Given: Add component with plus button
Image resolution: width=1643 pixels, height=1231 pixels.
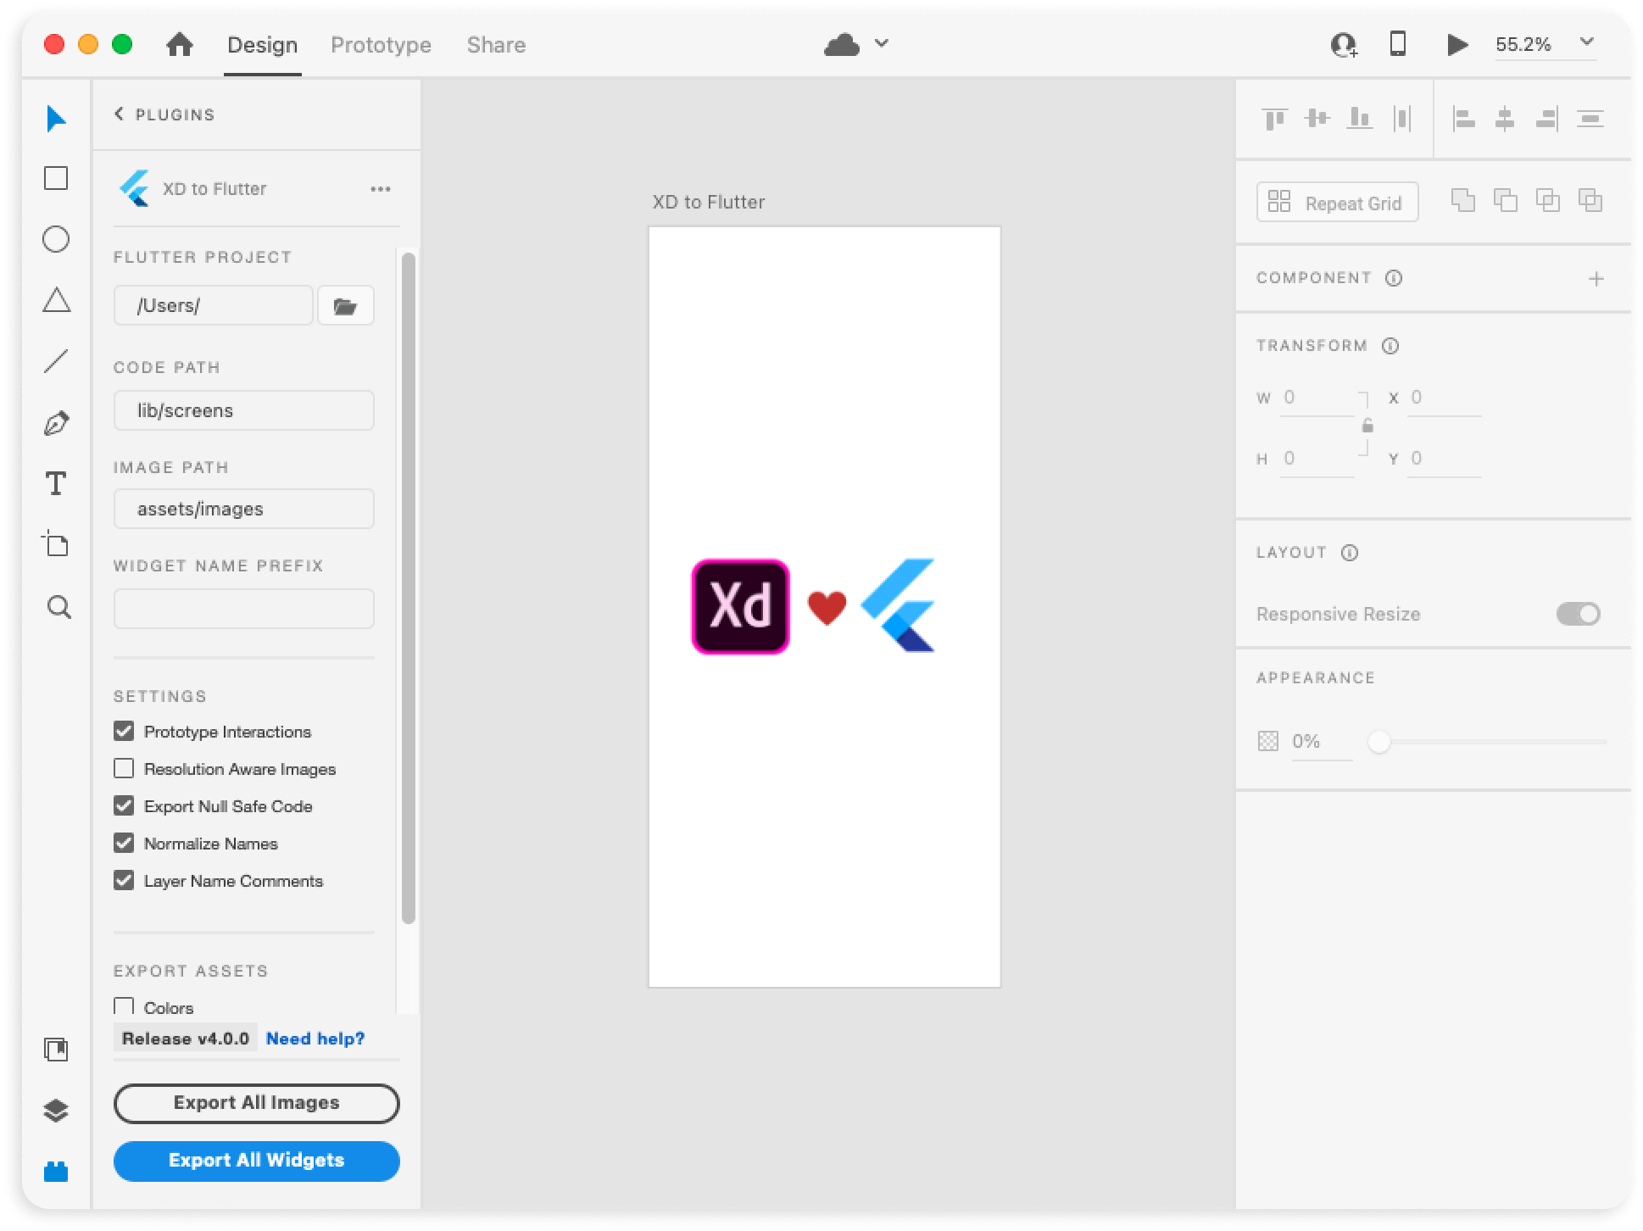Looking at the screenshot, I should pyautogui.click(x=1596, y=279).
